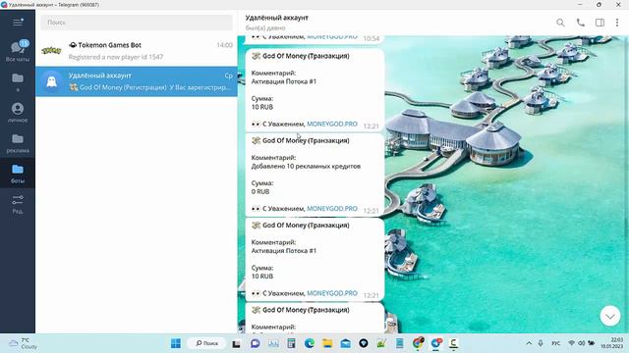Screen dimensions: 629x353
Task: Open the Calculator from taskbar
Action: (291, 343)
